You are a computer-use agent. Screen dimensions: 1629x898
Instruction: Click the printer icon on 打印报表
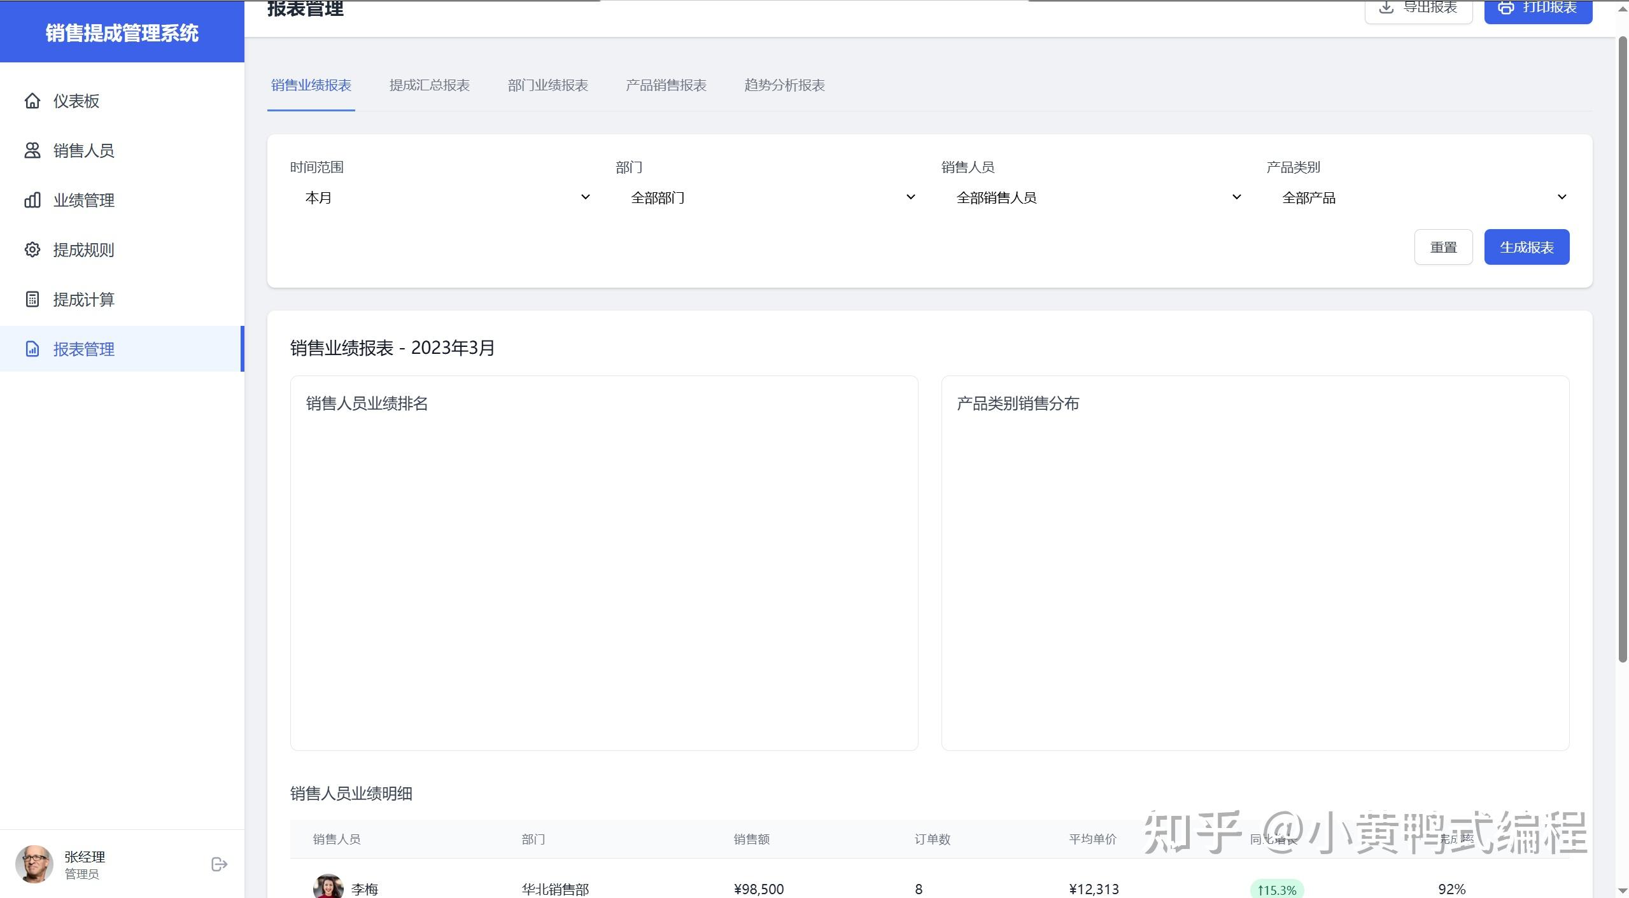pyautogui.click(x=1506, y=8)
